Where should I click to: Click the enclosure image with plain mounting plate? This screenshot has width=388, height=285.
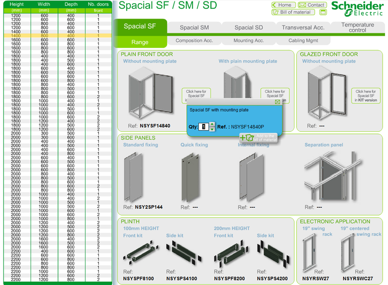click(x=238, y=83)
